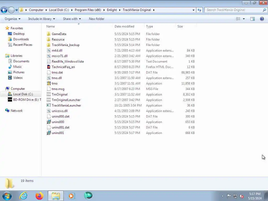Launch Internet Explorer from the taskbar
The width and height of the screenshot is (268, 201).
pyautogui.click(x=23, y=196)
